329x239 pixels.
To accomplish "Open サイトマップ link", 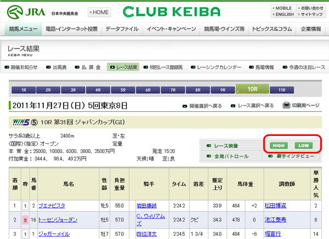I will (311, 14).
